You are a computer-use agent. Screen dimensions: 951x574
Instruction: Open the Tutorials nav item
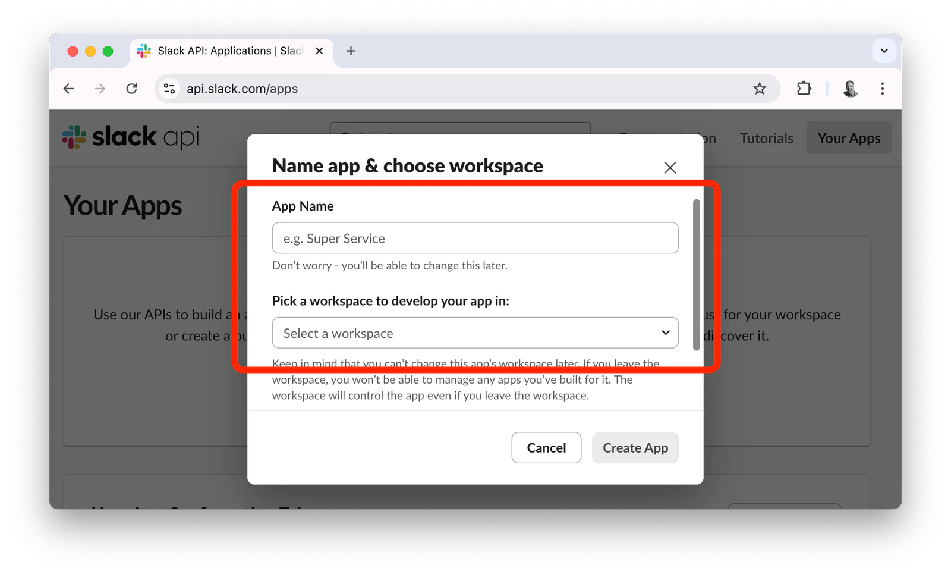766,138
